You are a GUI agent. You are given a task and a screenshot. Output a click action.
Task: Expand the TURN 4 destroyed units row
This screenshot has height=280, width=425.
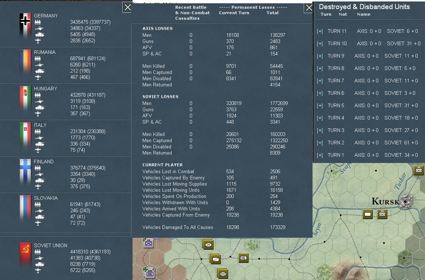pyautogui.click(x=320, y=118)
